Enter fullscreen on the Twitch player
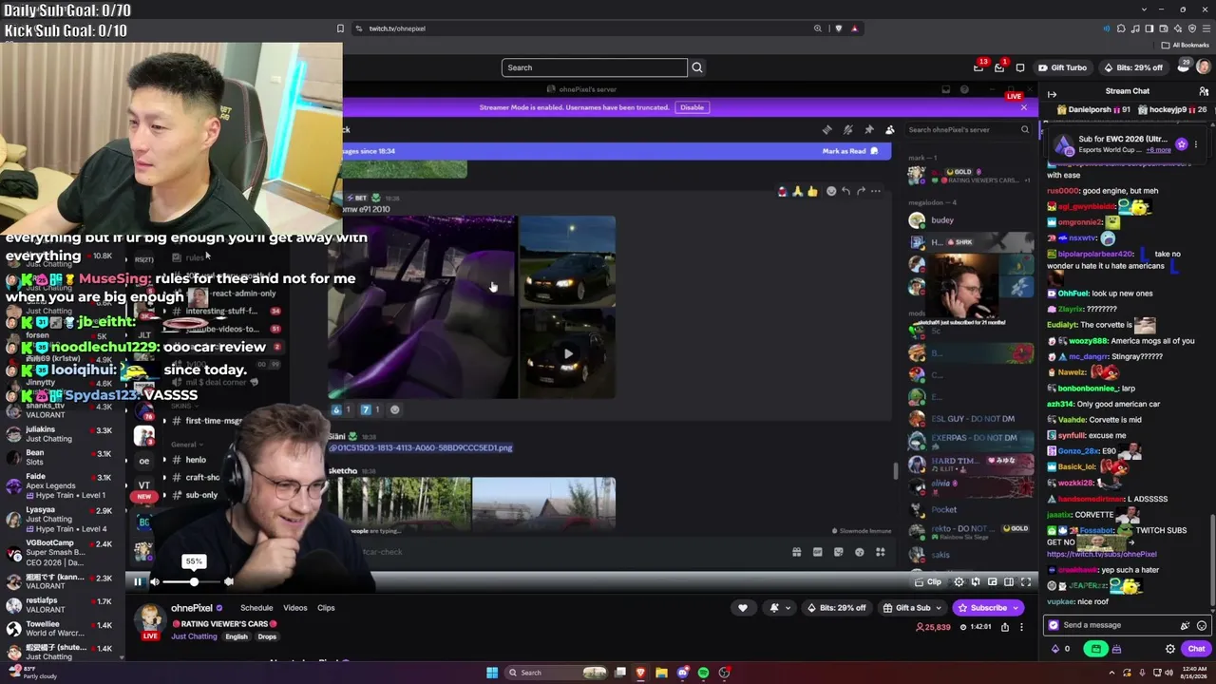The width and height of the screenshot is (1216, 684). 1026,582
